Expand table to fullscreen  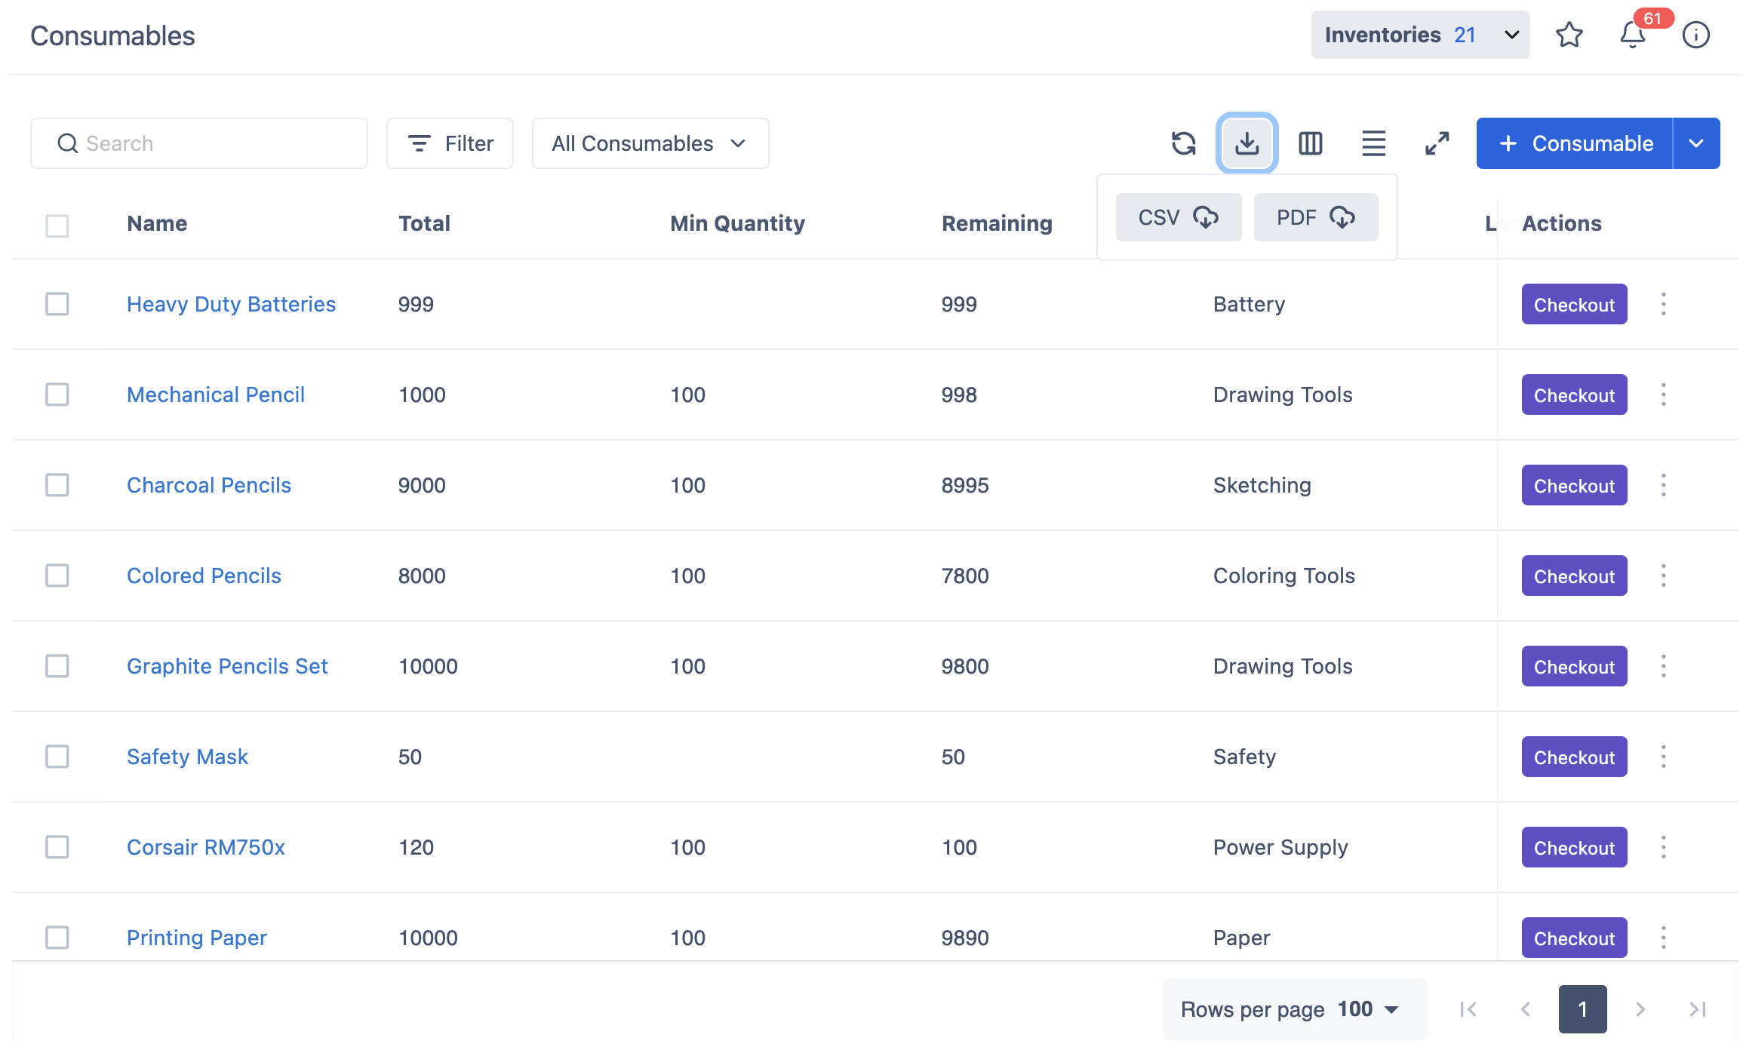coord(1437,143)
